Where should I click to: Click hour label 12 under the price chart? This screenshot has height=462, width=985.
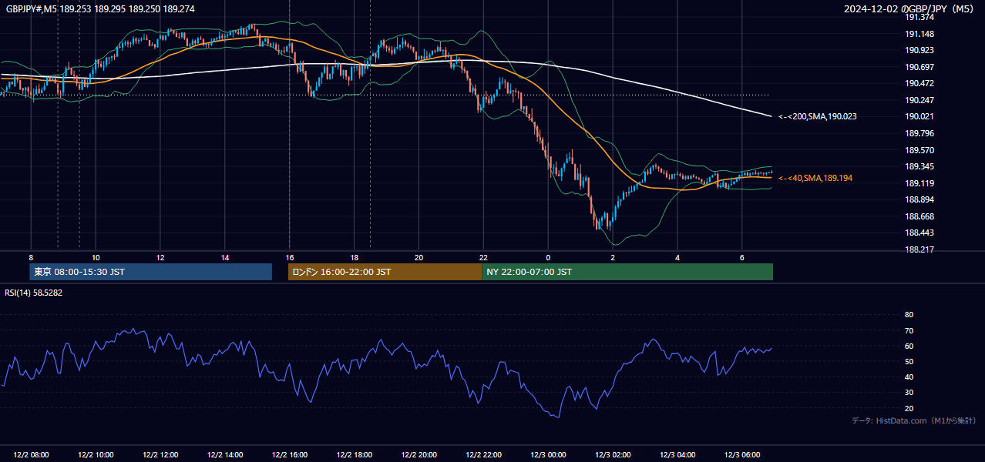pos(160,257)
